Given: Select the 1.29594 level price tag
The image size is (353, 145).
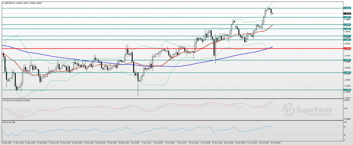Looking at the screenshot, I should coord(347,25).
